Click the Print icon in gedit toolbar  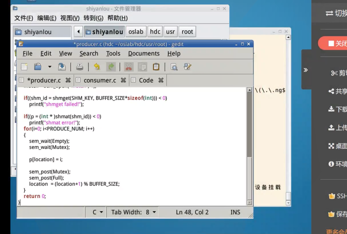[x=80, y=67]
